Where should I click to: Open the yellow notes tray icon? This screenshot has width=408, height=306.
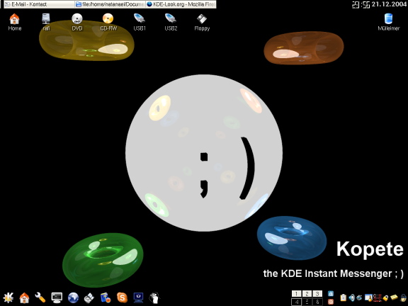pyautogui.click(x=395, y=297)
